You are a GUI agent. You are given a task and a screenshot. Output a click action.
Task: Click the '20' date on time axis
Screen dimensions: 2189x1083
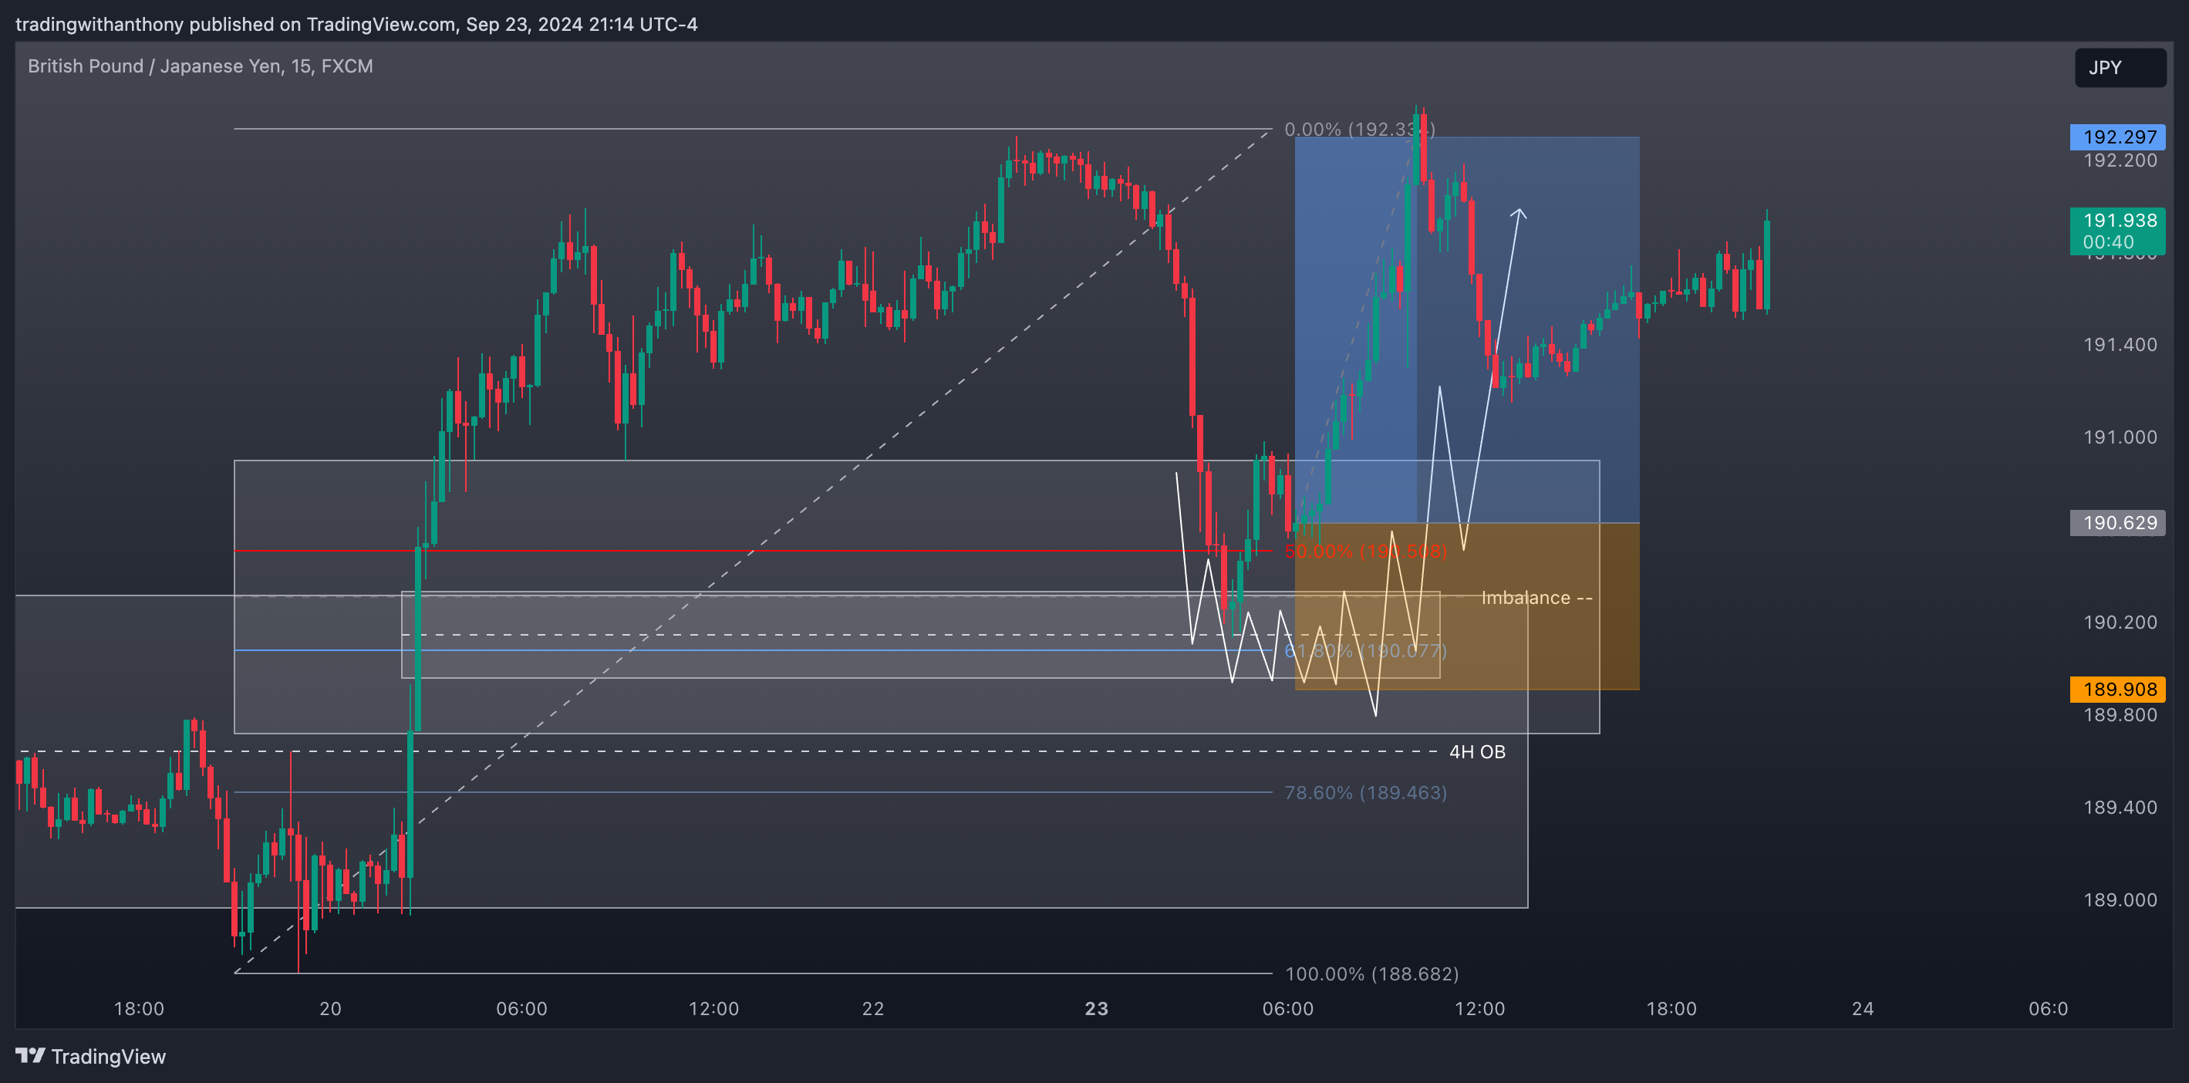pos(329,1009)
